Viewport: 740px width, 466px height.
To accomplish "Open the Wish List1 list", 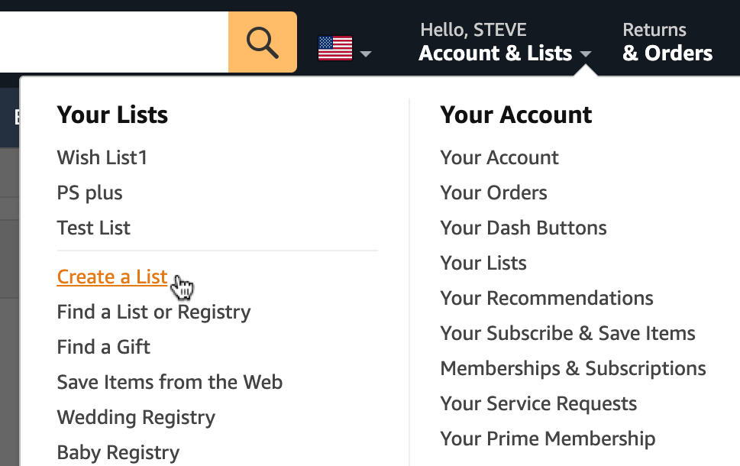I will point(102,157).
